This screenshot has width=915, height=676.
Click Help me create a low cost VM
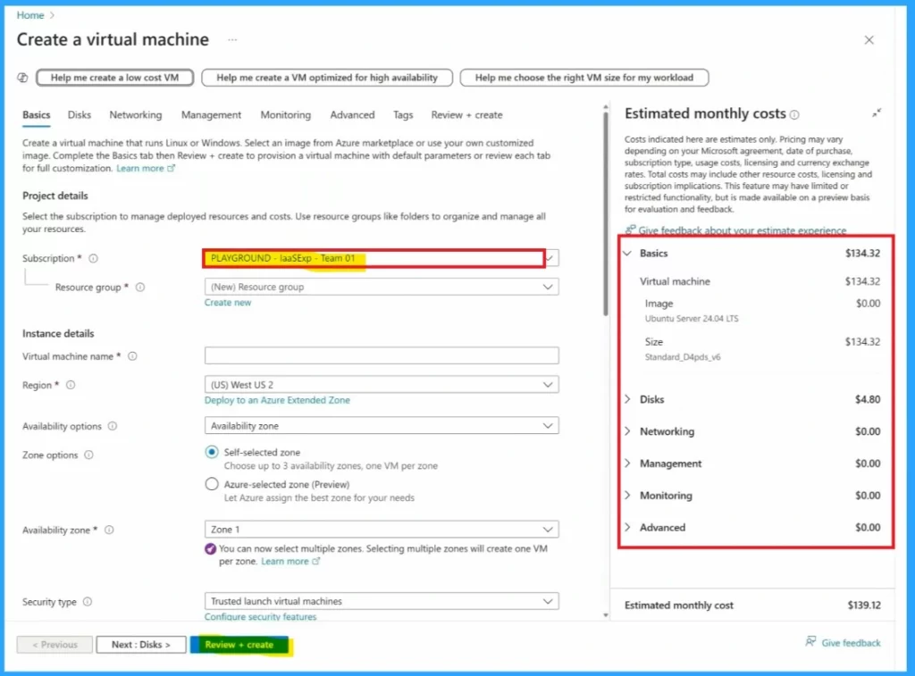click(x=115, y=78)
